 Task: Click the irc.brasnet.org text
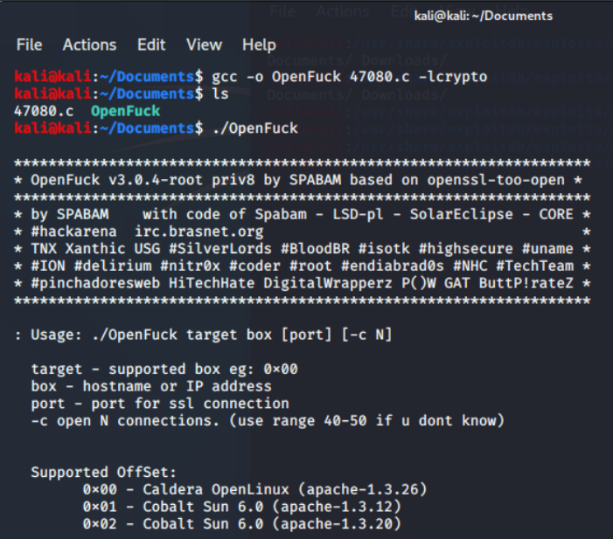(199, 231)
